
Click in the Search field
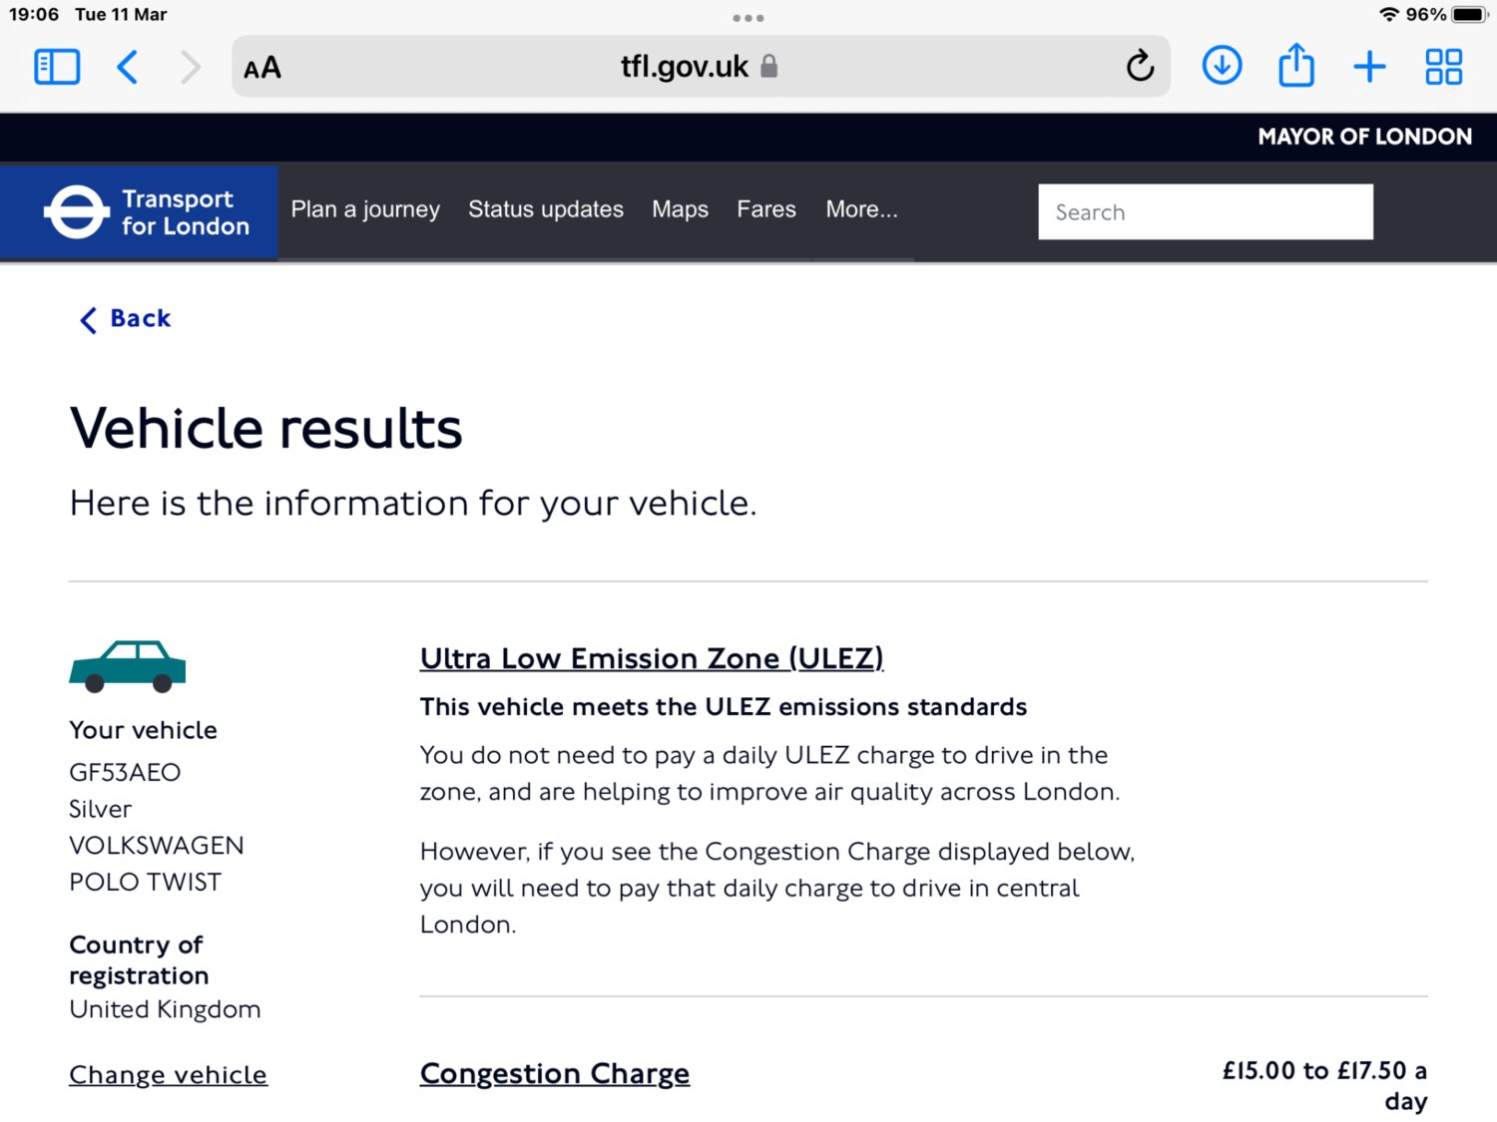(1206, 211)
